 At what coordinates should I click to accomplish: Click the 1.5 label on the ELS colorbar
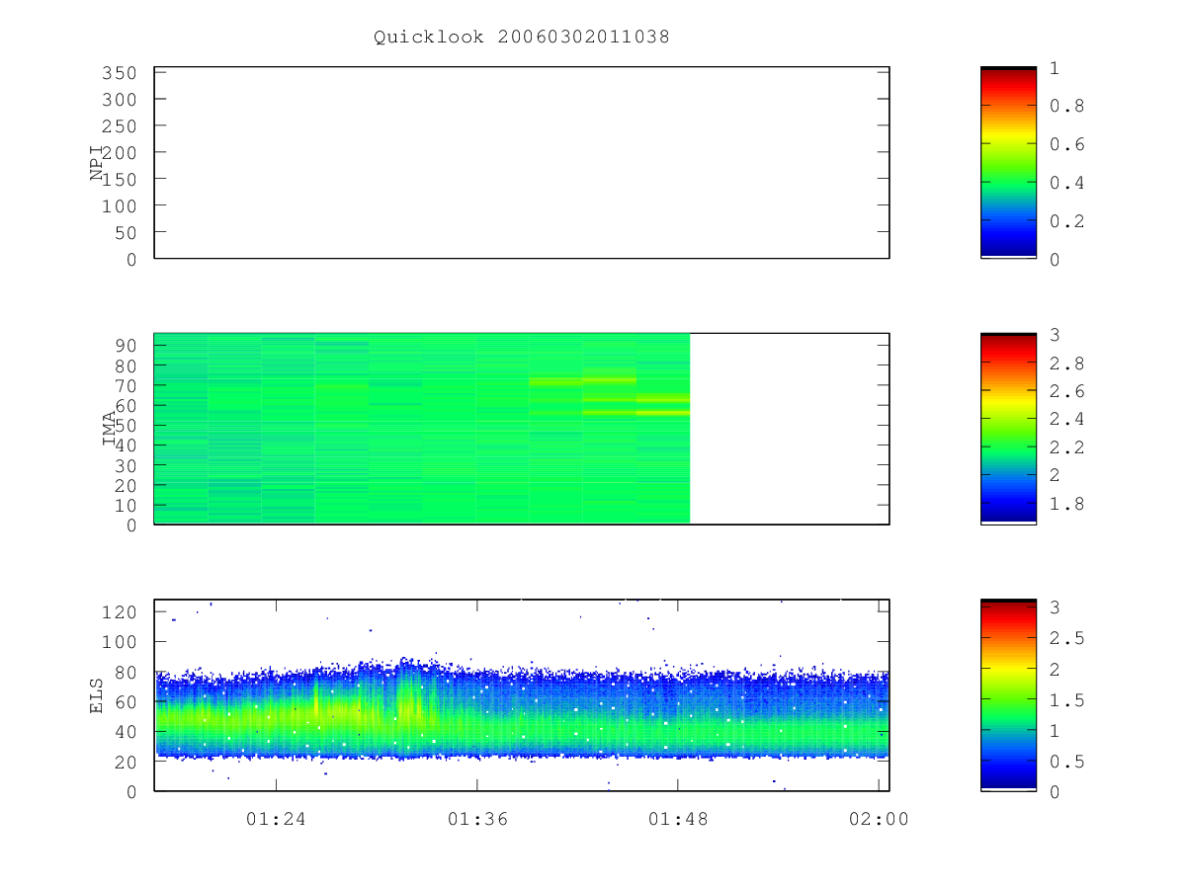(1065, 700)
